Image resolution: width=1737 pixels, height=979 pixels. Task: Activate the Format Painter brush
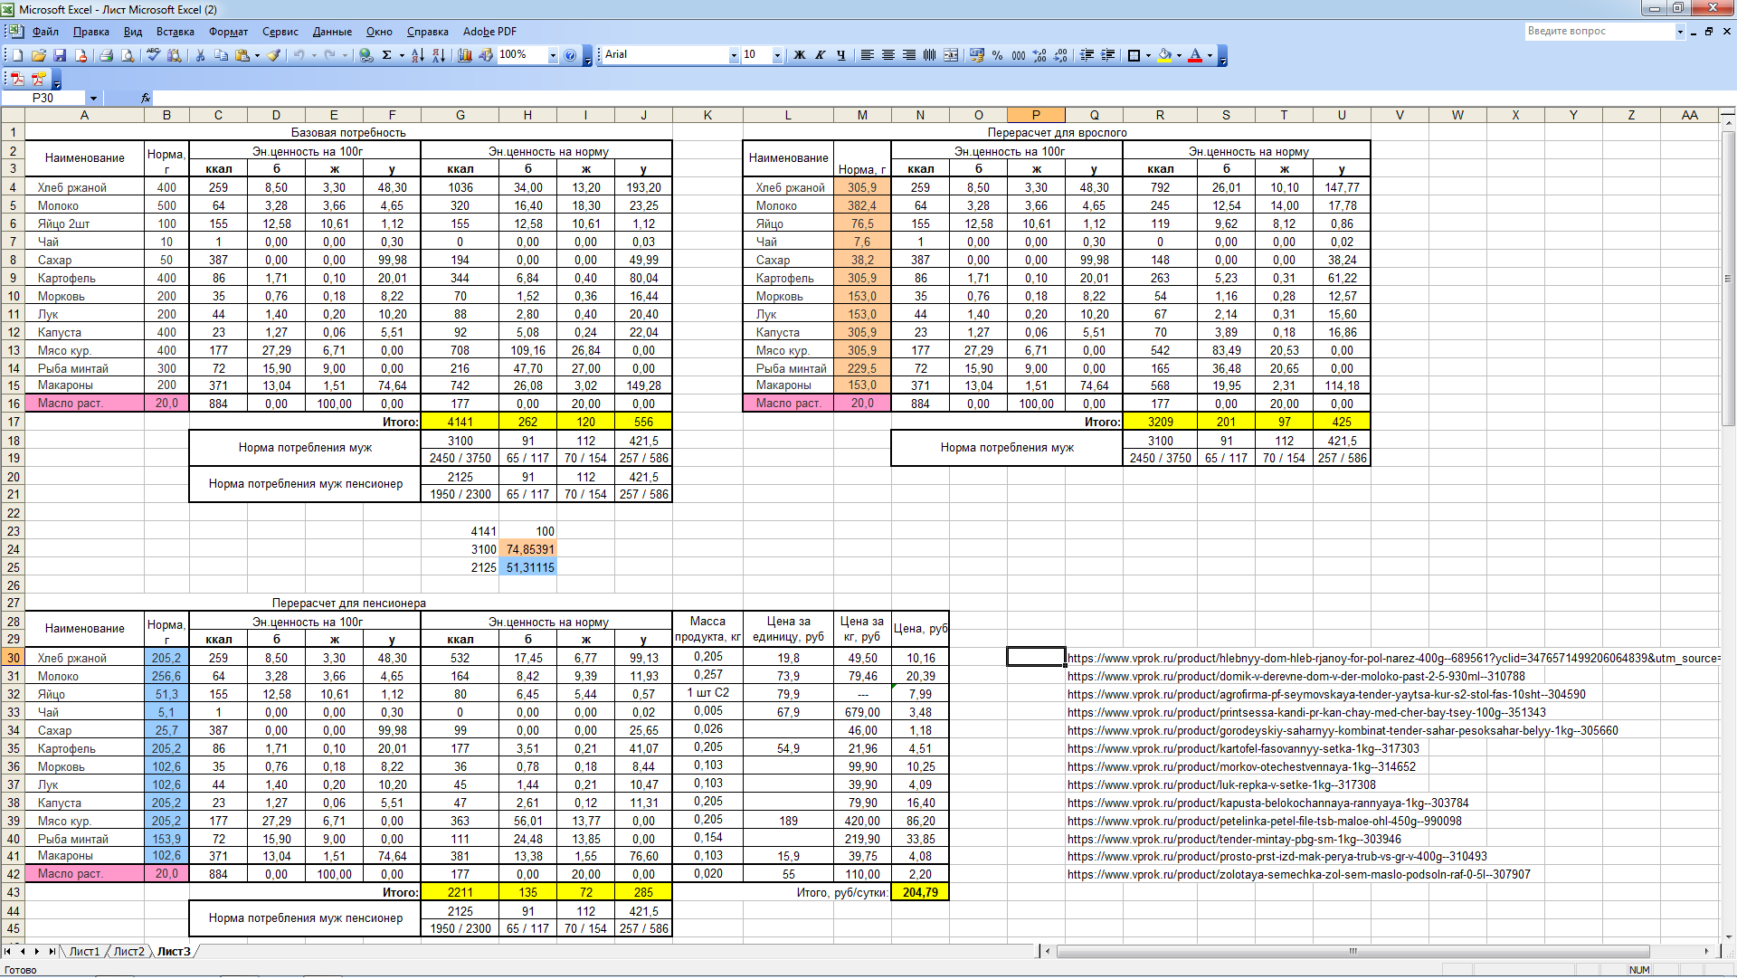point(274,55)
